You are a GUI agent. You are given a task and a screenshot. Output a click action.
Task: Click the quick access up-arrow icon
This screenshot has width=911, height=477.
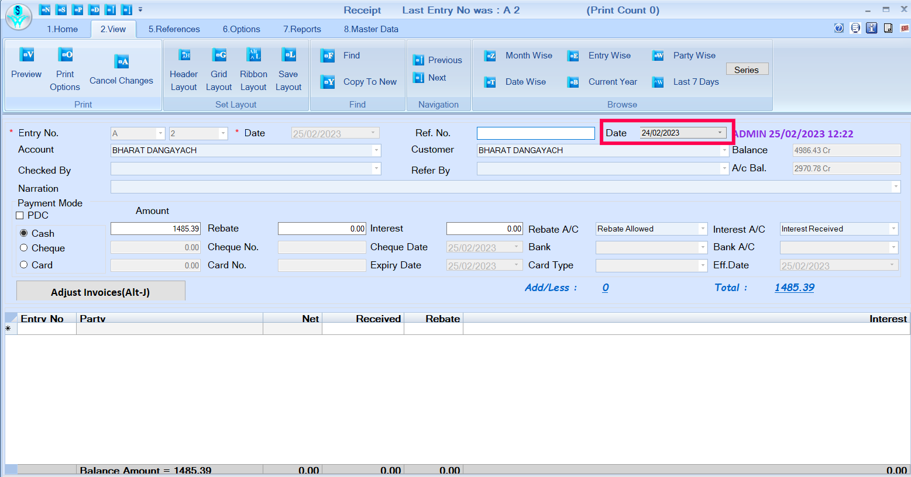pos(111,9)
